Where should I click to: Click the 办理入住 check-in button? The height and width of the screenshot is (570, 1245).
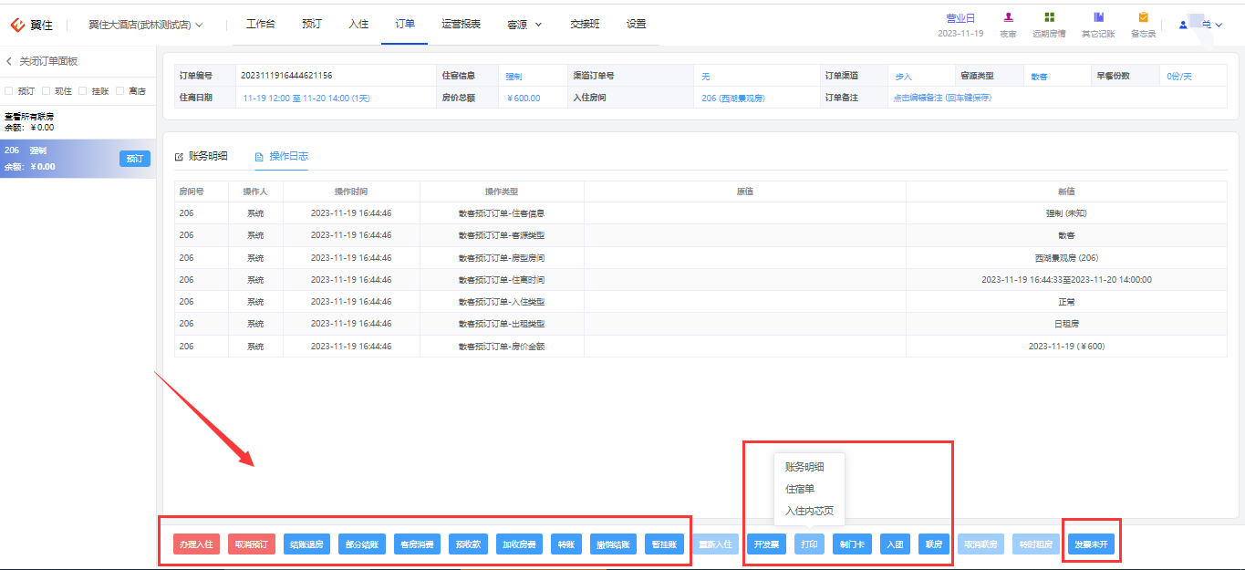pos(196,544)
